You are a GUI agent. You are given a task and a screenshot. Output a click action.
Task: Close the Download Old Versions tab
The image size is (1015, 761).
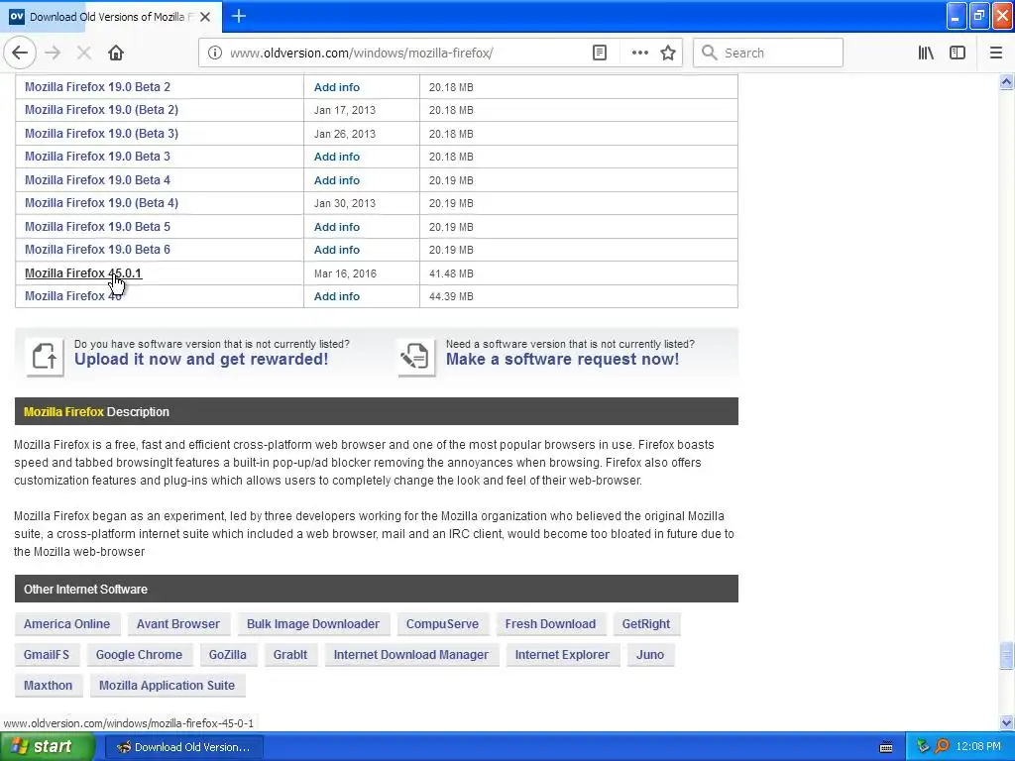(205, 17)
